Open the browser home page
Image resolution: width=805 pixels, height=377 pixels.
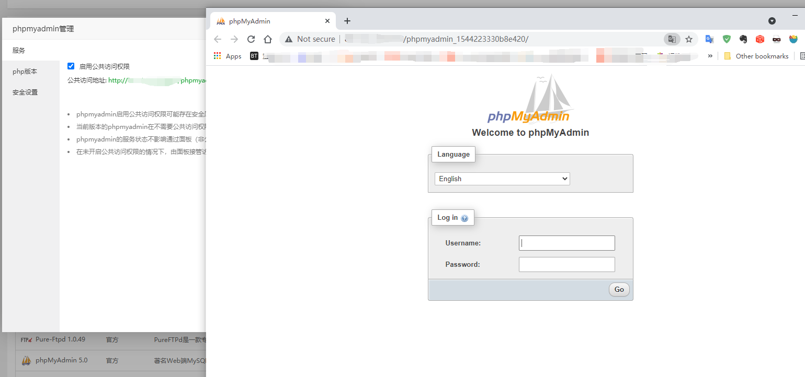click(268, 39)
